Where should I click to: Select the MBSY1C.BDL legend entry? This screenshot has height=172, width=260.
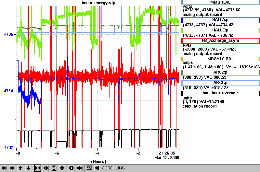click(220, 59)
